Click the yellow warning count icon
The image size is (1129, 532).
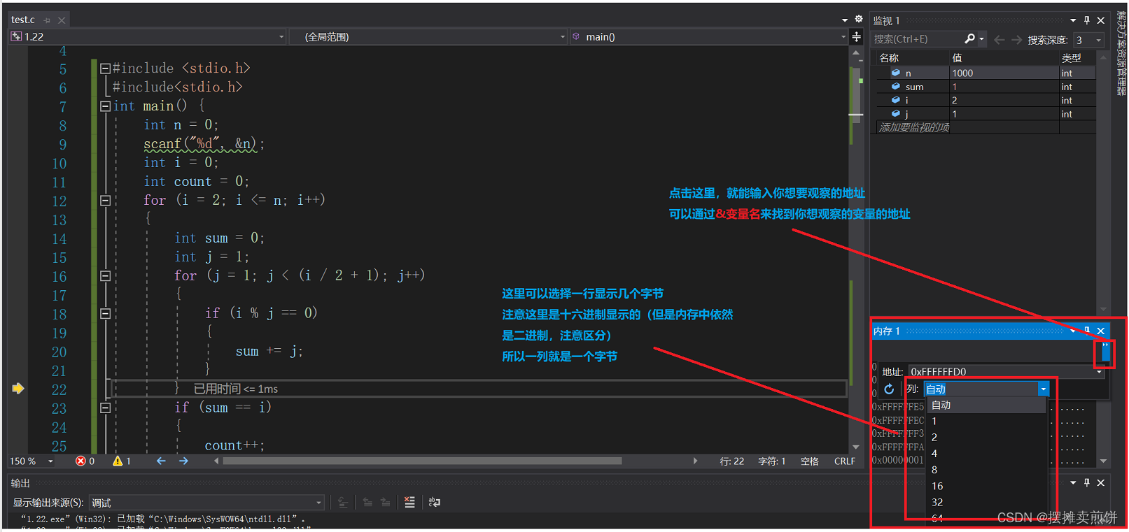pos(118,461)
